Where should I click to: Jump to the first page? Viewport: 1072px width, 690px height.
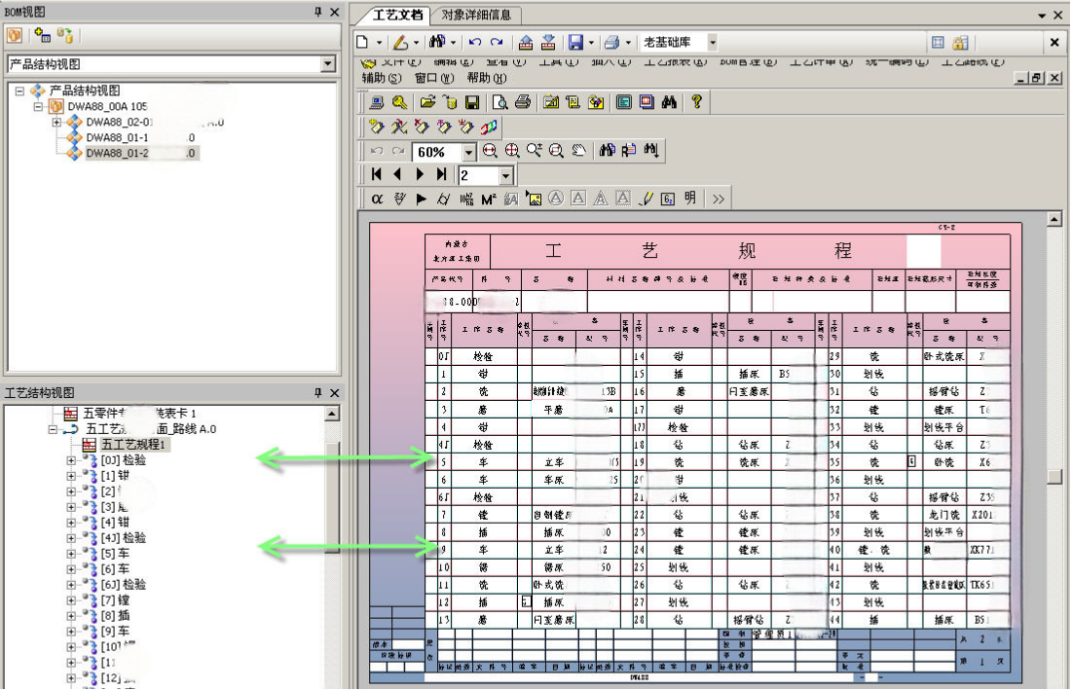pyautogui.click(x=377, y=175)
